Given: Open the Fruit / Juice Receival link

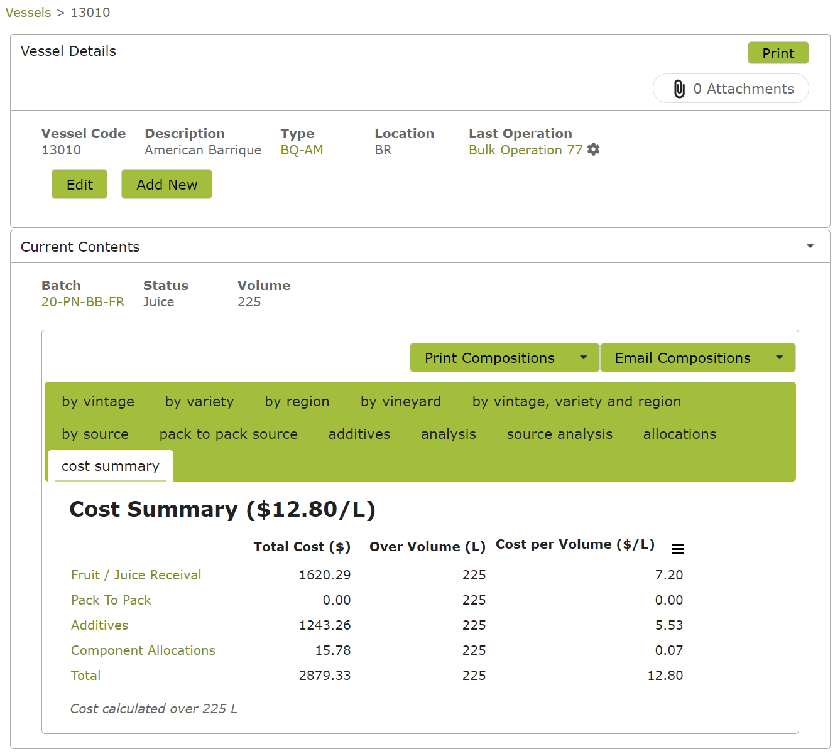Looking at the screenshot, I should click(x=136, y=575).
